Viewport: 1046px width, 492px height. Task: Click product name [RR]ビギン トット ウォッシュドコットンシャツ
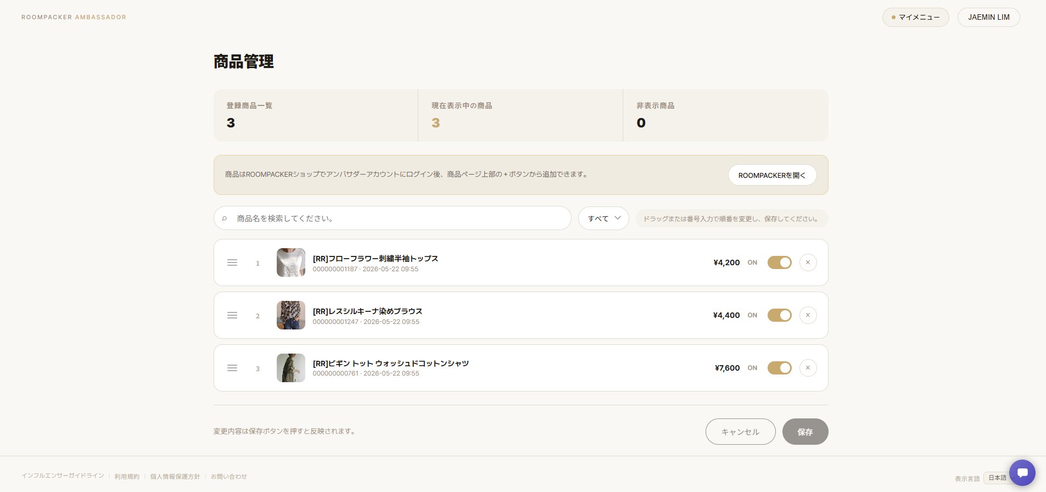click(391, 364)
